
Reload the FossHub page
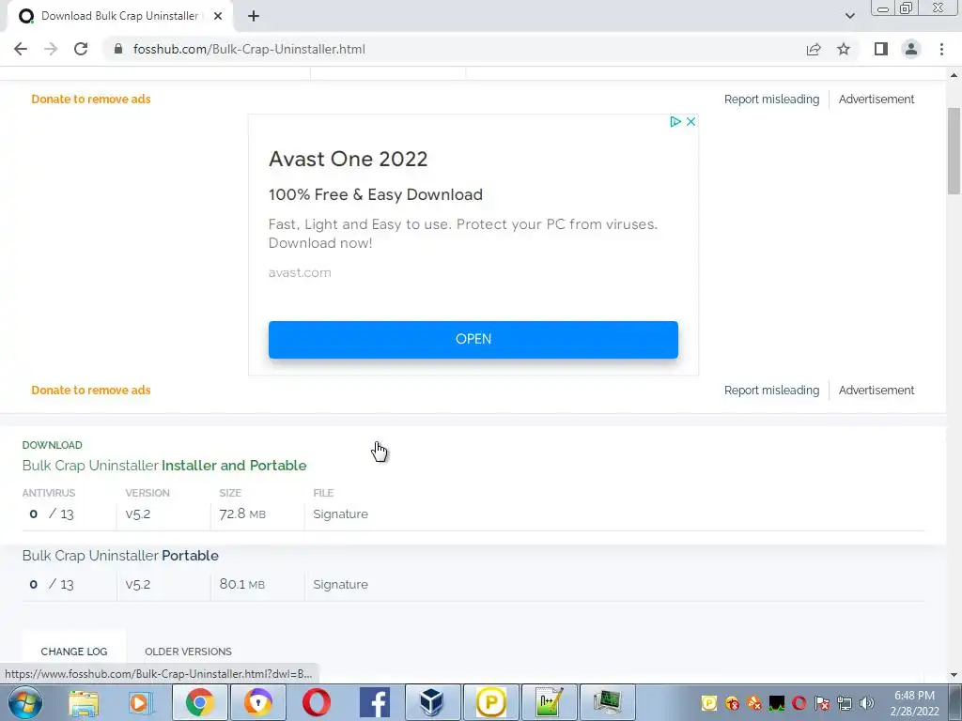click(81, 49)
